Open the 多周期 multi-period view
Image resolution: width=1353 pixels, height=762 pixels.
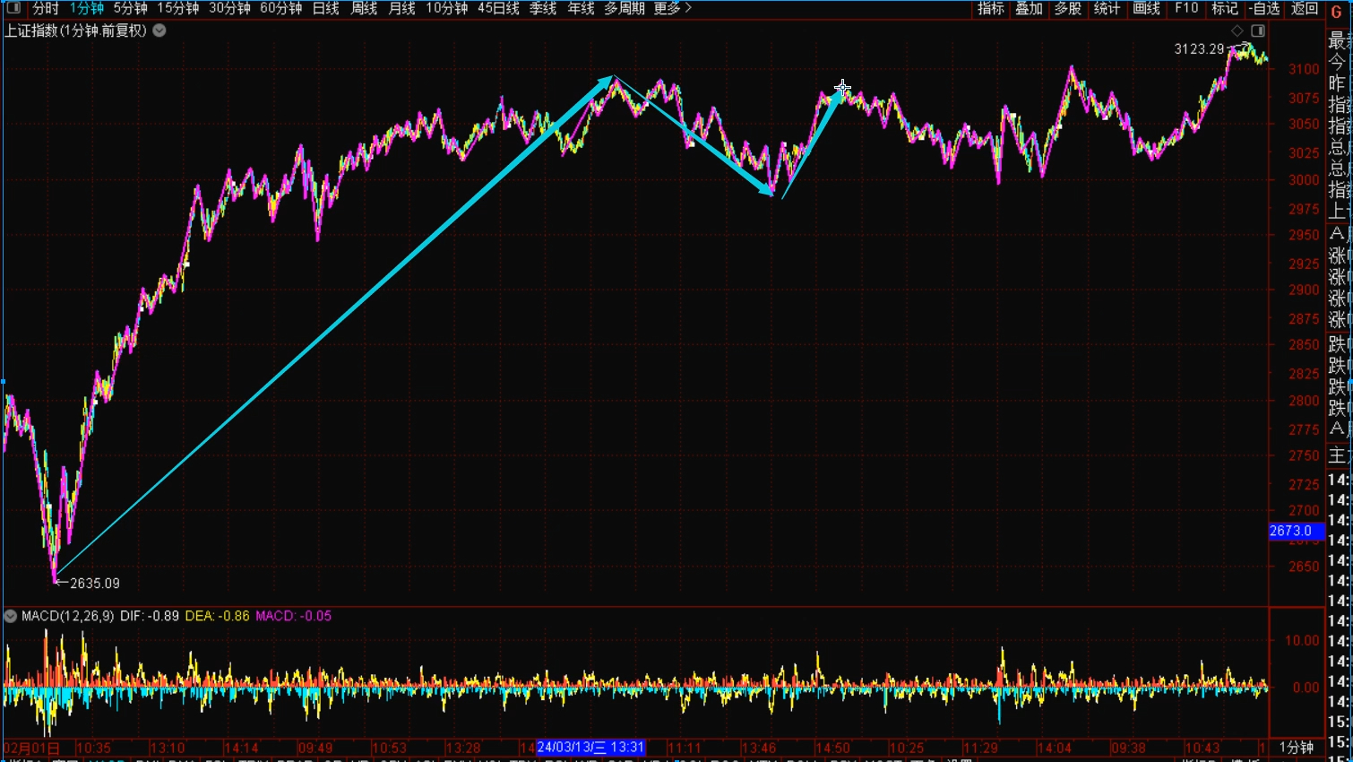tap(625, 8)
